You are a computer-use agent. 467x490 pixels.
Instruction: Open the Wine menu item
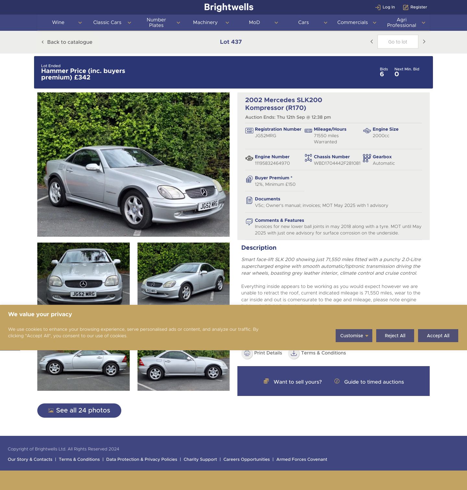58,22
